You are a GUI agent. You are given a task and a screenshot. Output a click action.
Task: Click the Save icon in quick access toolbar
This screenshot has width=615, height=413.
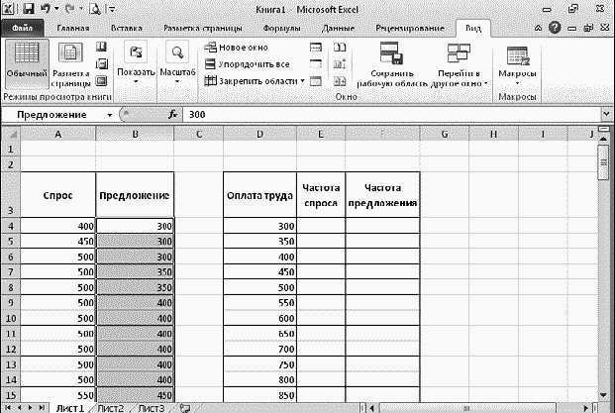coord(28,8)
